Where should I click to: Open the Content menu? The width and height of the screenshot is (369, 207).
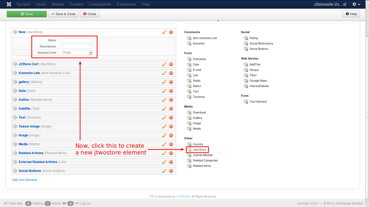(76, 4)
